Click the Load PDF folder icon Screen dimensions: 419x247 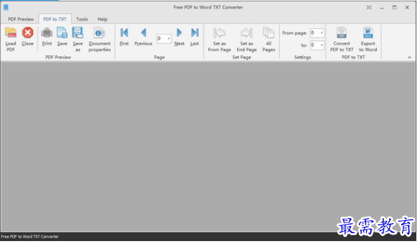click(x=11, y=33)
